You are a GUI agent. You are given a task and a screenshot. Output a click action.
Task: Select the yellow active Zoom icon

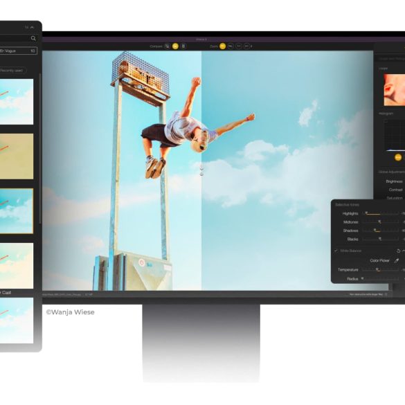pyautogui.click(x=222, y=46)
